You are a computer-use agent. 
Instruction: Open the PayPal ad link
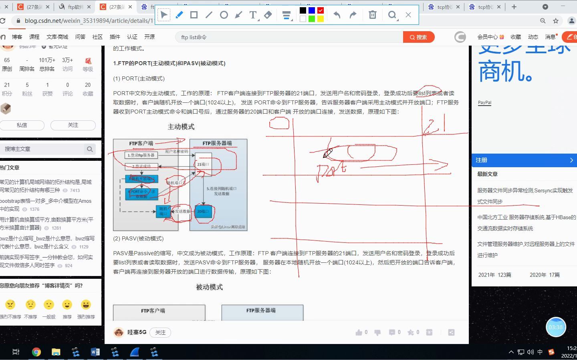484,102
